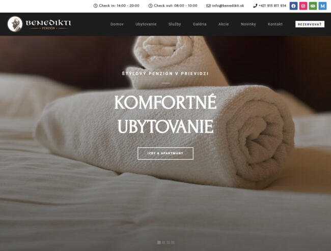Click the clock icon next to Check in

tap(95, 6)
